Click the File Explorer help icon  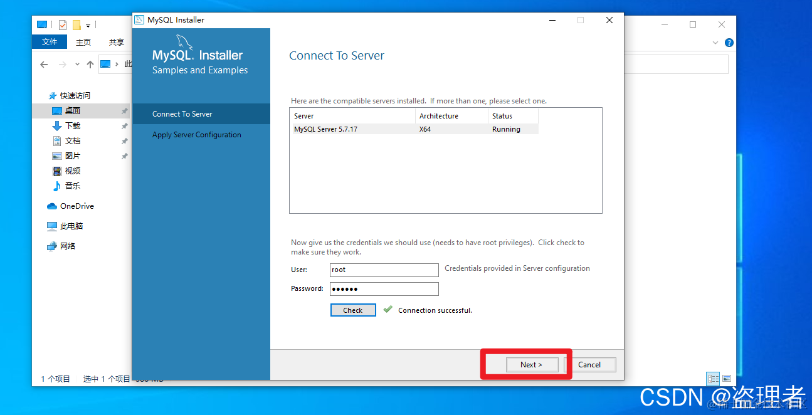[729, 43]
